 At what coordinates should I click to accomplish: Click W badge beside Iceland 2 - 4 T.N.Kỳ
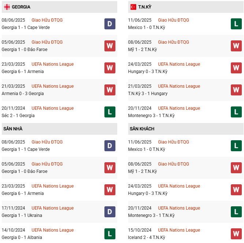coord(236,234)
